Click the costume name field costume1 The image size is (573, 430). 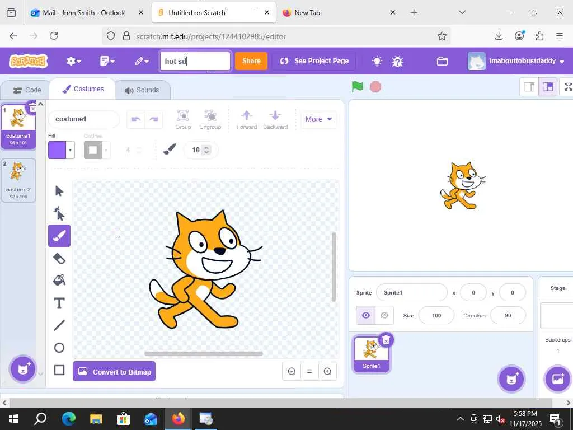(84, 119)
